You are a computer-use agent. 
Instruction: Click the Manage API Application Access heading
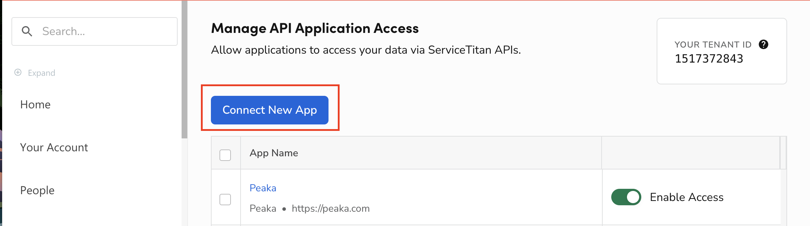click(x=315, y=28)
